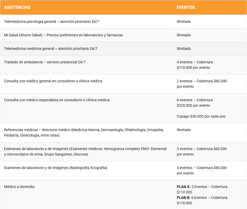
Task: Click Consulta con médico especialista entry
Action: click(x=57, y=100)
